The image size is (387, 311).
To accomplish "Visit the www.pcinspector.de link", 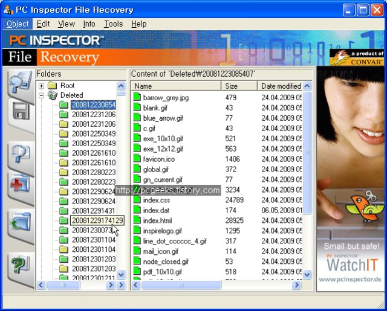I will 350,280.
